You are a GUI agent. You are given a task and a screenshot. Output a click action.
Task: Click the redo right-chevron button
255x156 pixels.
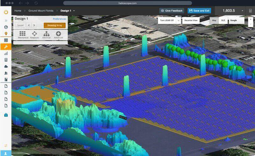(x=34, y=25)
